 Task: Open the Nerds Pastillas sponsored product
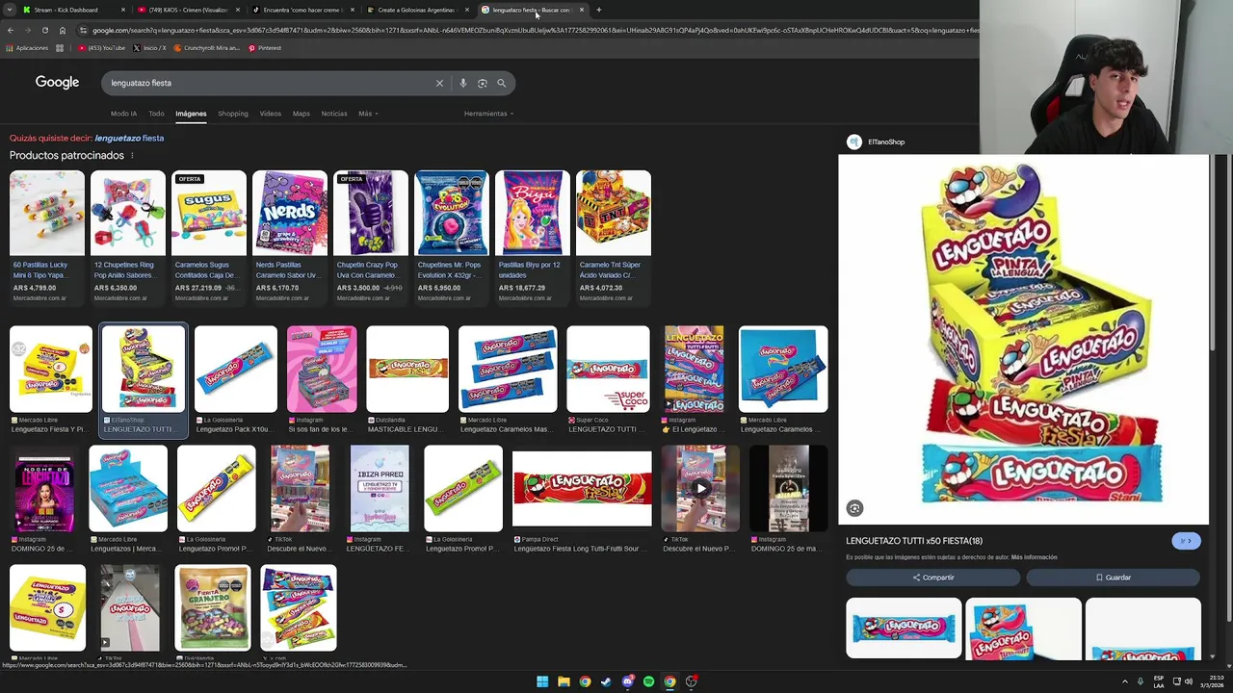tap(289, 237)
